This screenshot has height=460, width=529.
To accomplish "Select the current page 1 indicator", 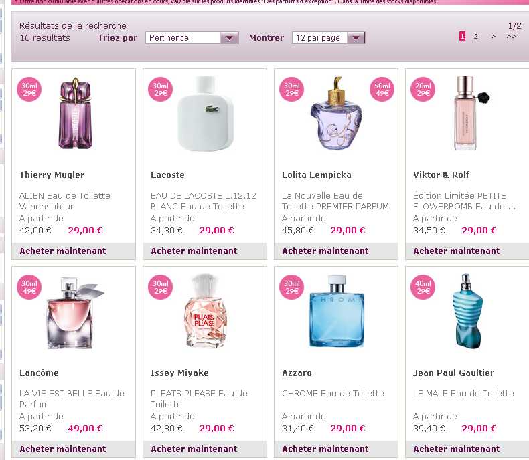I will coord(462,36).
